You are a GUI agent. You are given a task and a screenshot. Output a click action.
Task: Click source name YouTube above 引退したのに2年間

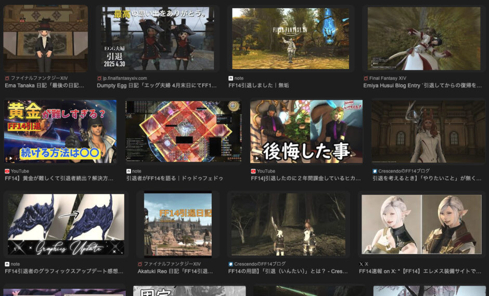266,171
